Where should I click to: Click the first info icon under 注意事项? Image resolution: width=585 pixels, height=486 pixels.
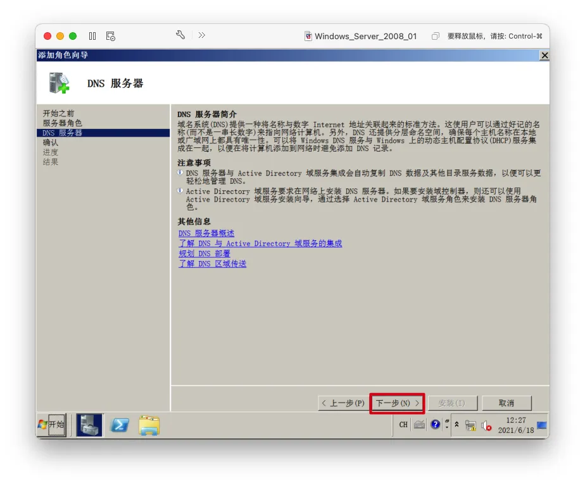(x=180, y=173)
